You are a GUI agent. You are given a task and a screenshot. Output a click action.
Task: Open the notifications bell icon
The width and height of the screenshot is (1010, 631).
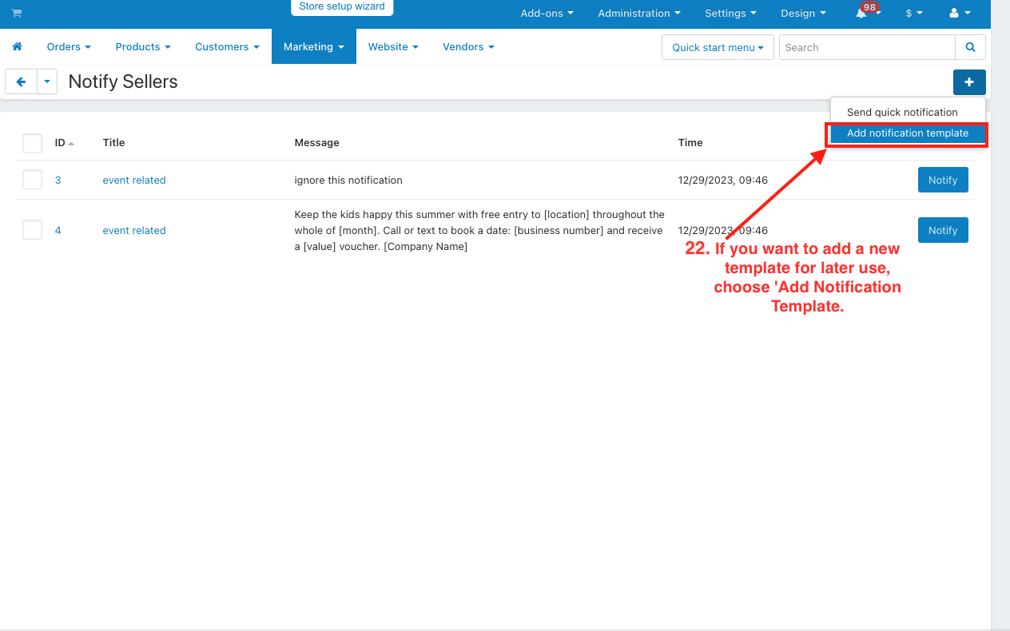pos(861,14)
